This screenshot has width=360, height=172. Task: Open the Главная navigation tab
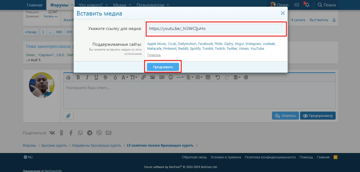coord(35,5)
